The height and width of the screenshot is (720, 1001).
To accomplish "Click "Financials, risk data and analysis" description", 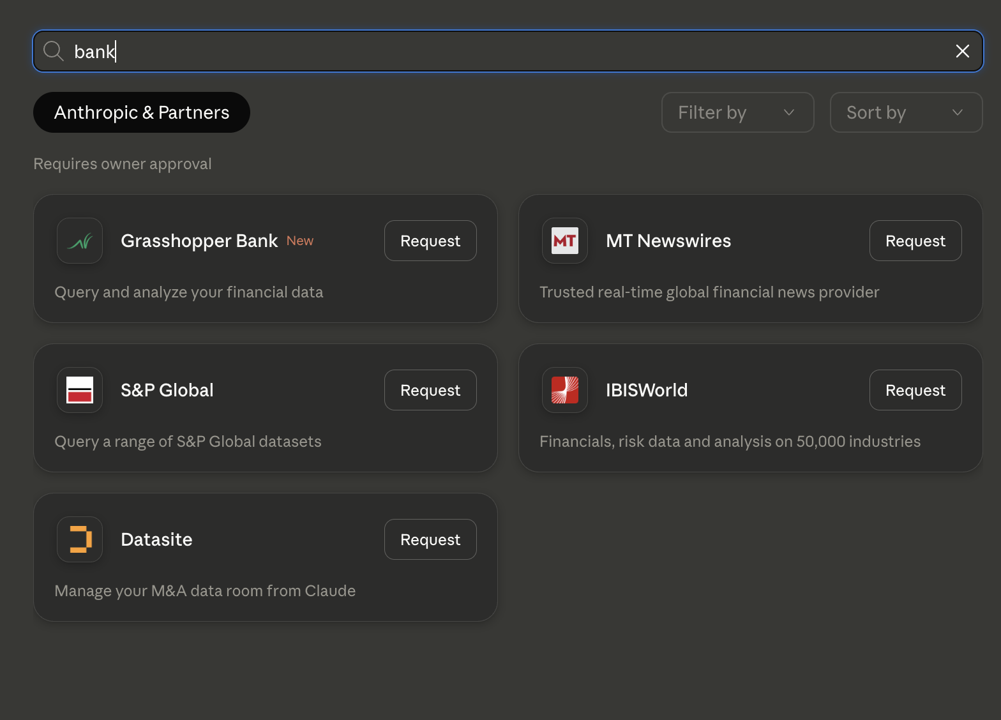I will tap(730, 441).
